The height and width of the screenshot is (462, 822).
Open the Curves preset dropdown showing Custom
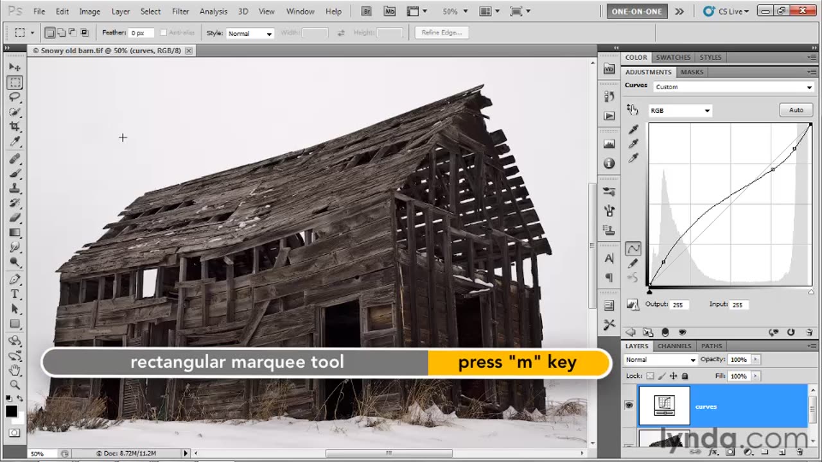click(x=733, y=87)
